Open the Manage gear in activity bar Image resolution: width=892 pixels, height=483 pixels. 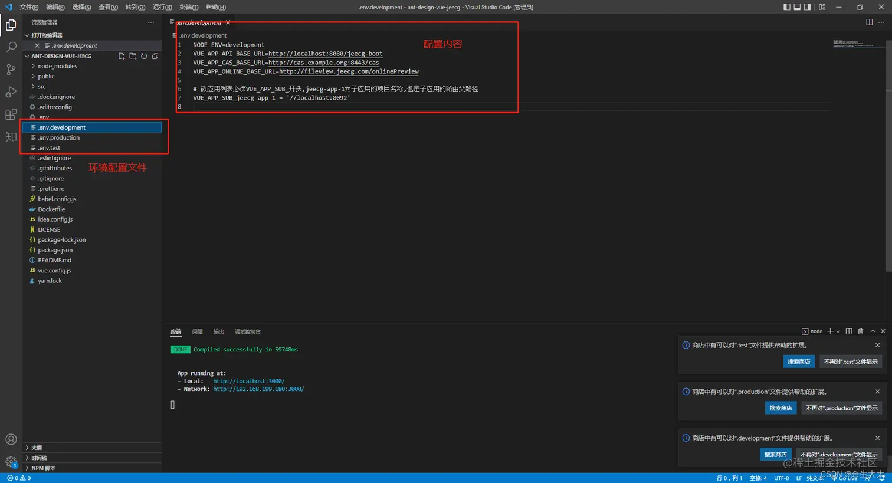pyautogui.click(x=11, y=461)
